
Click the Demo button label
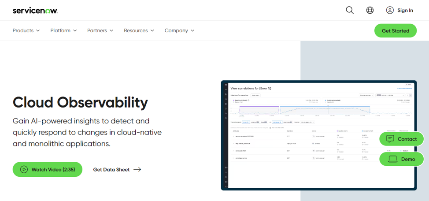[x=408, y=159]
